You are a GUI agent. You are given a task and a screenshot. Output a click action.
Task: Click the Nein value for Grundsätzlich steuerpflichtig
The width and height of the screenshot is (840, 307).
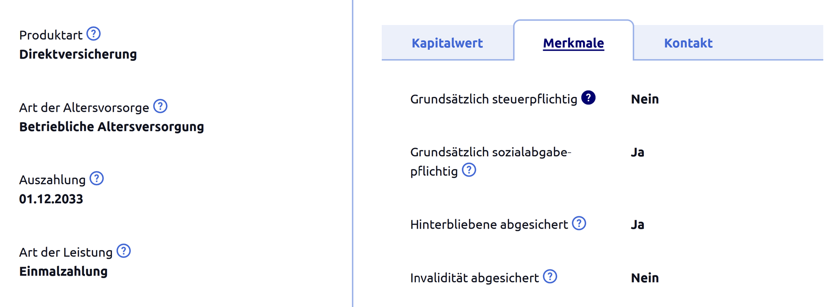[x=645, y=99]
